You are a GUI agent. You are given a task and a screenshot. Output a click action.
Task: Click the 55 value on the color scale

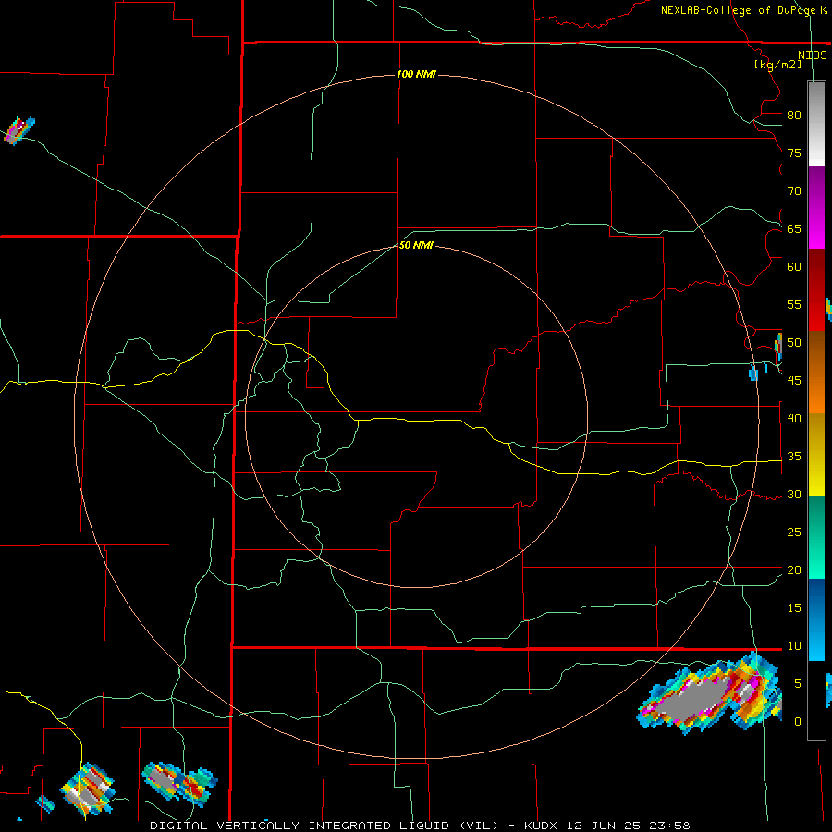pos(794,304)
